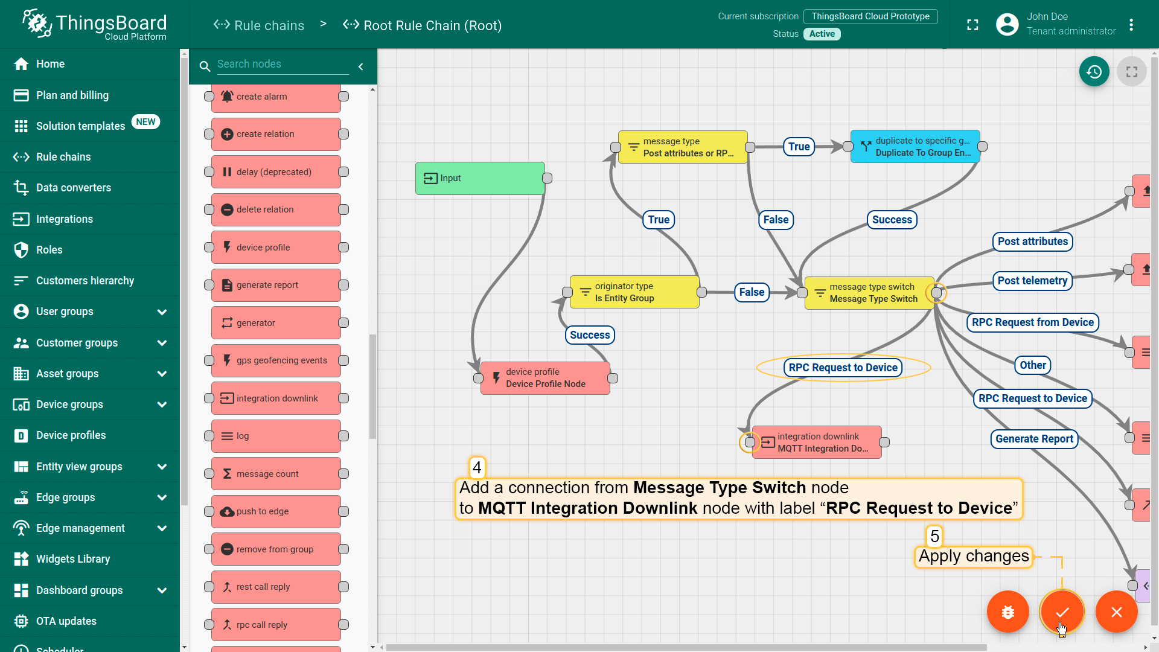1159x652 pixels.
Task: Select the gps geofencing events node
Action: coord(276,360)
